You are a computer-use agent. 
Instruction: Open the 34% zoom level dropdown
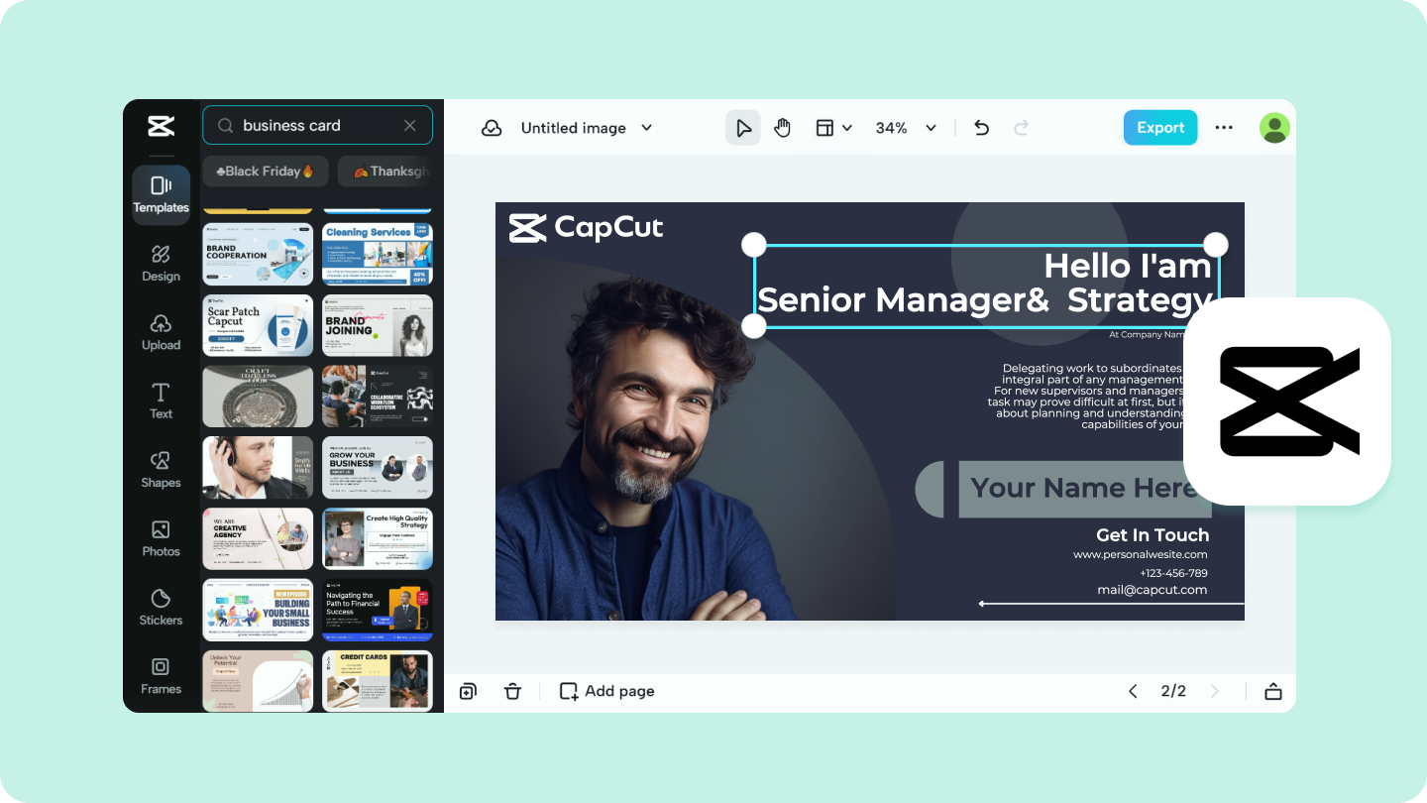pyautogui.click(x=906, y=128)
